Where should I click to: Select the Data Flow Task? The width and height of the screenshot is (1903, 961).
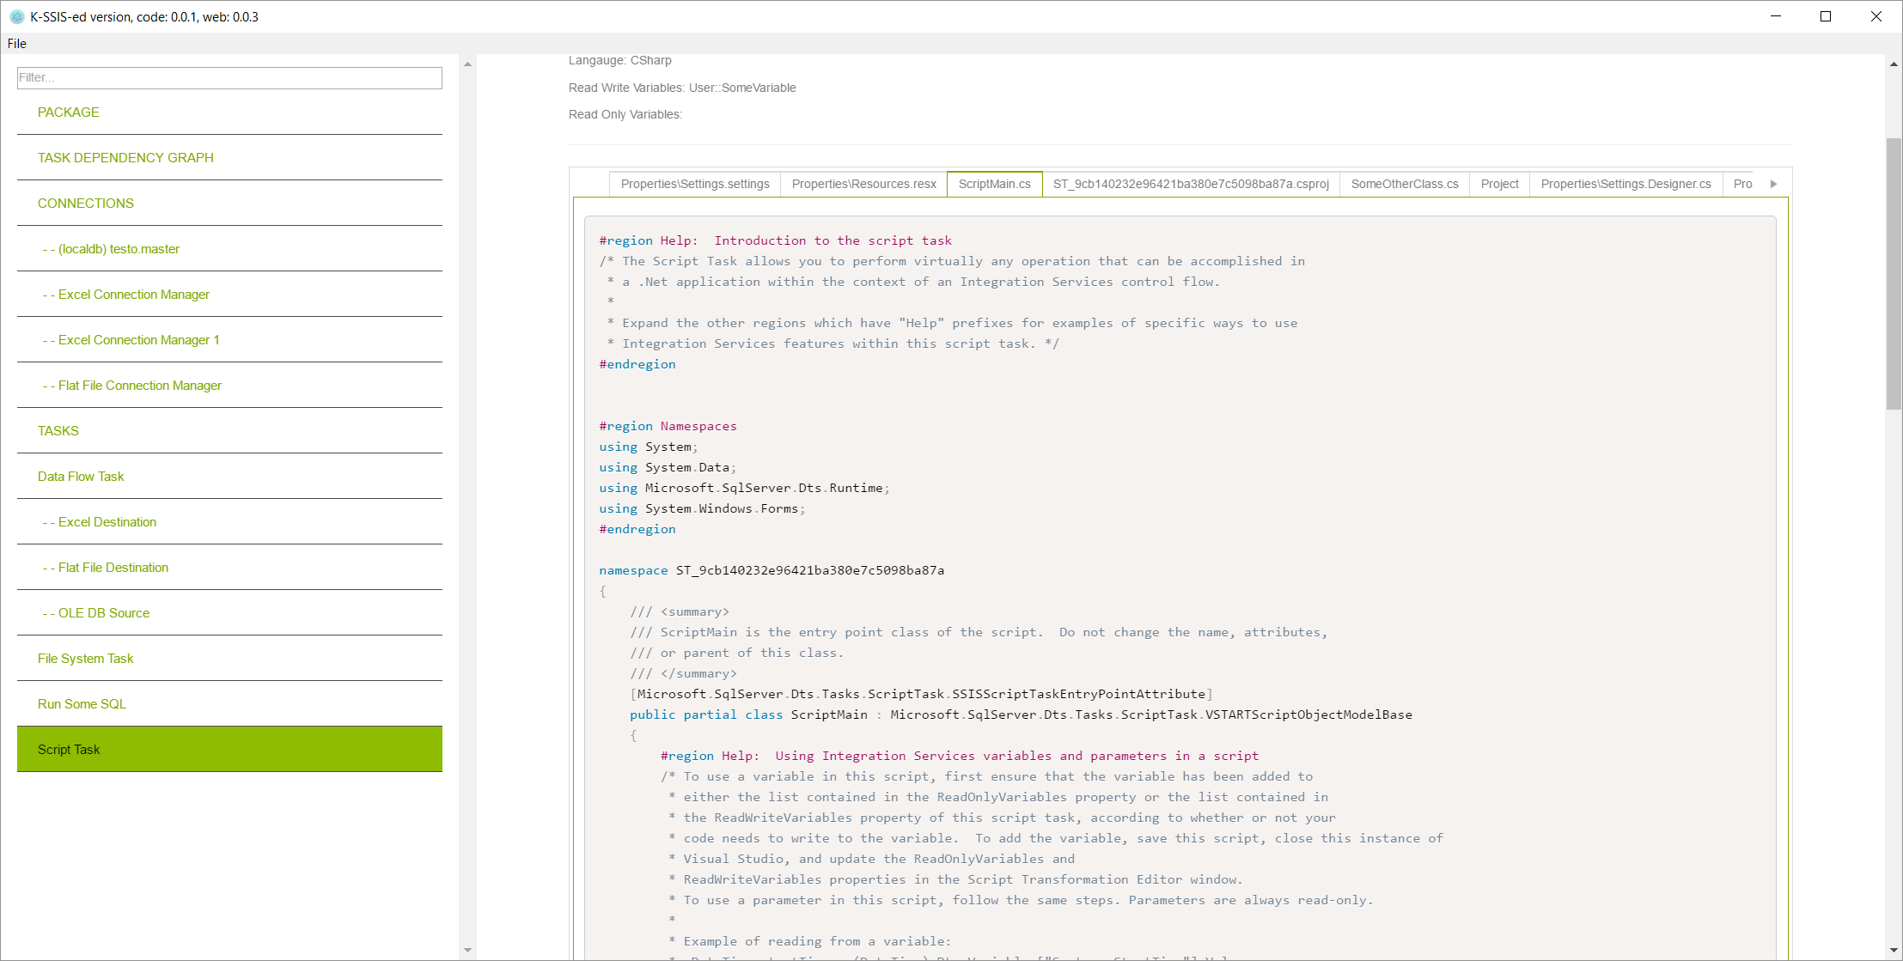[81, 477]
